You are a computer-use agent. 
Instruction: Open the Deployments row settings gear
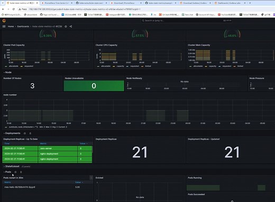(x=25, y=133)
